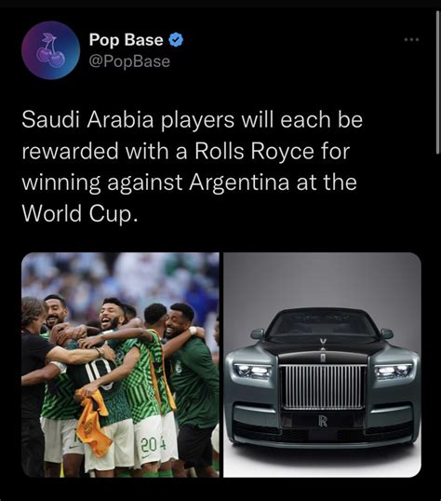Open the @PopBase handle link
Image resolution: width=441 pixels, height=501 pixels.
129,61
